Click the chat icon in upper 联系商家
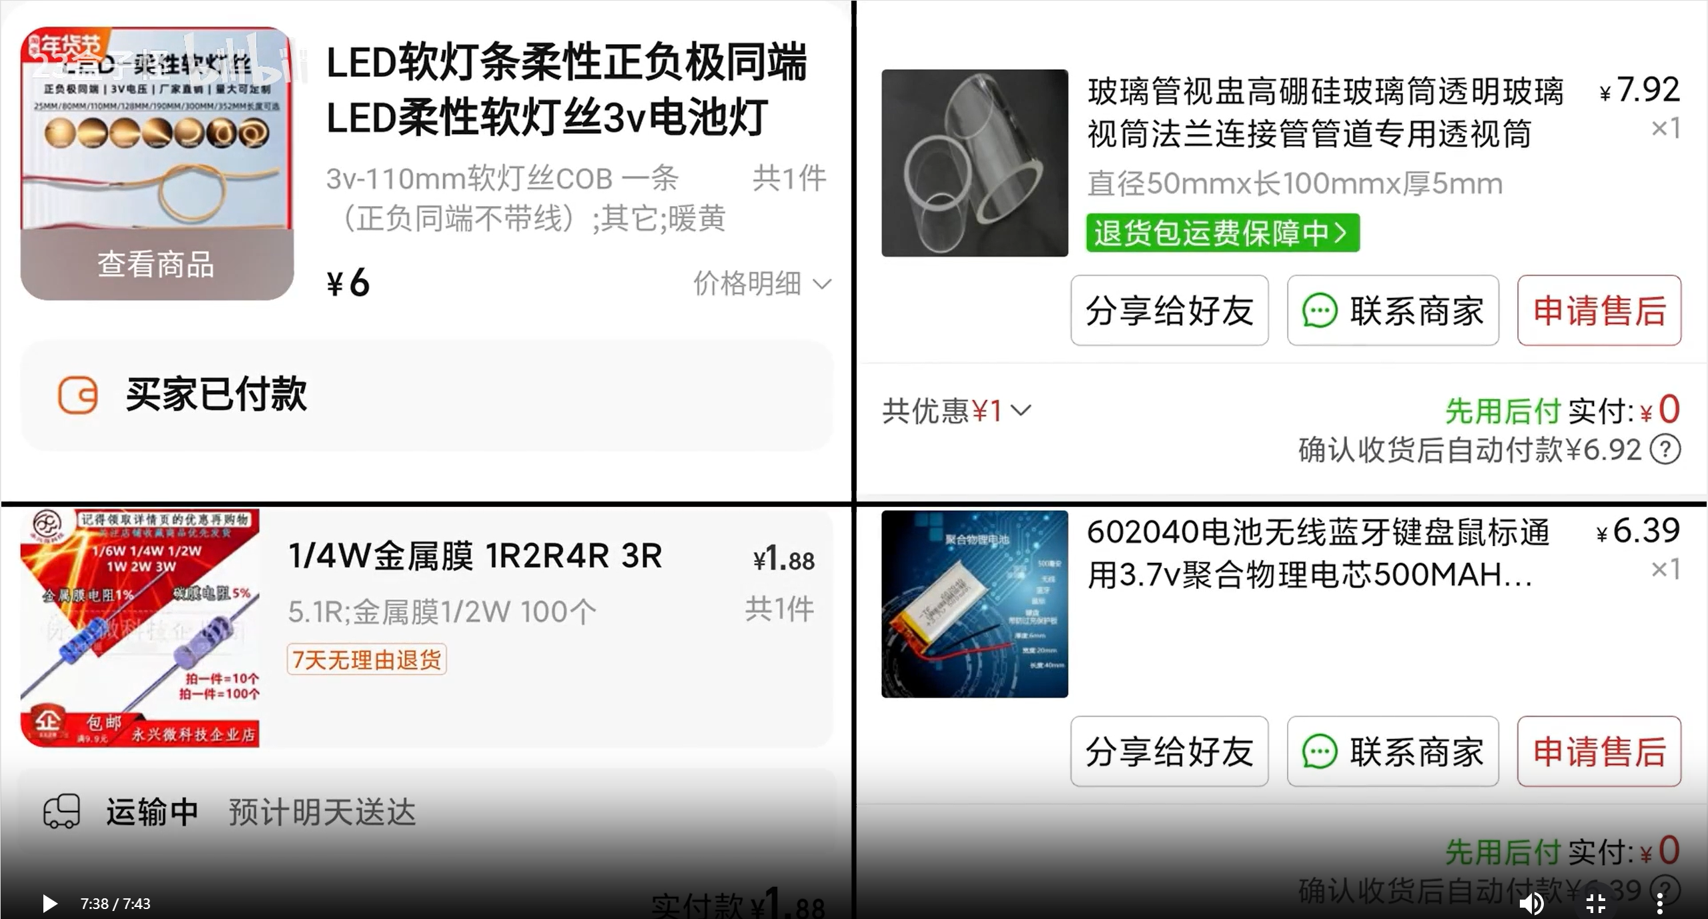The image size is (1708, 919). pyautogui.click(x=1319, y=311)
